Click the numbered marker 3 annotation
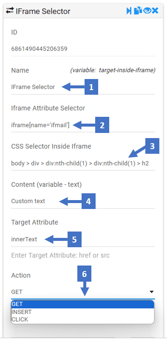This screenshot has width=167, height=339. pos(152,146)
